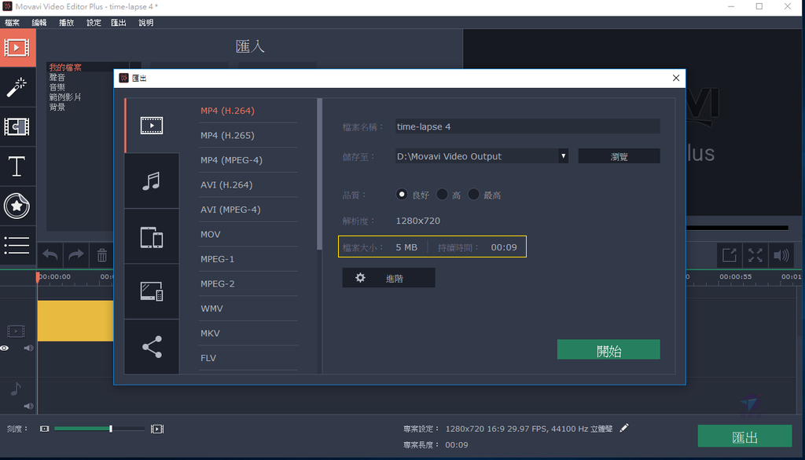Screen dimensions: 805x460
Task: Edit project settings with pencil icon
Action: click(624, 428)
